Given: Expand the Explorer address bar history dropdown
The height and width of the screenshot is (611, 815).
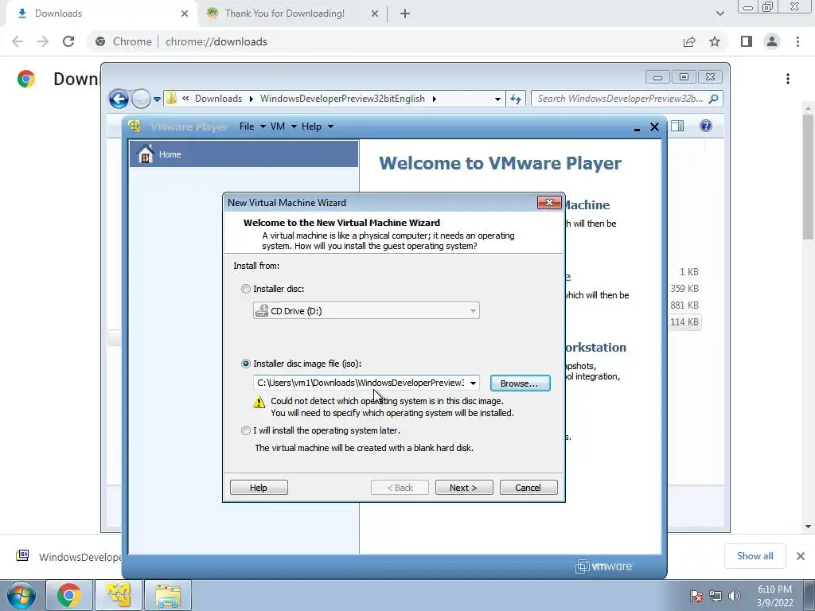Looking at the screenshot, I should click(x=497, y=99).
